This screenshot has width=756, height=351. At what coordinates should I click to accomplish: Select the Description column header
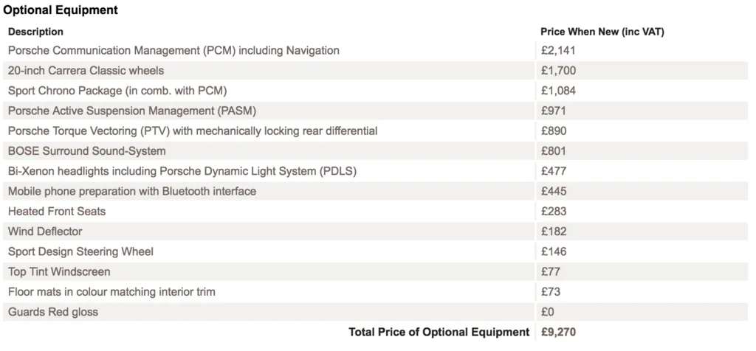coord(35,32)
